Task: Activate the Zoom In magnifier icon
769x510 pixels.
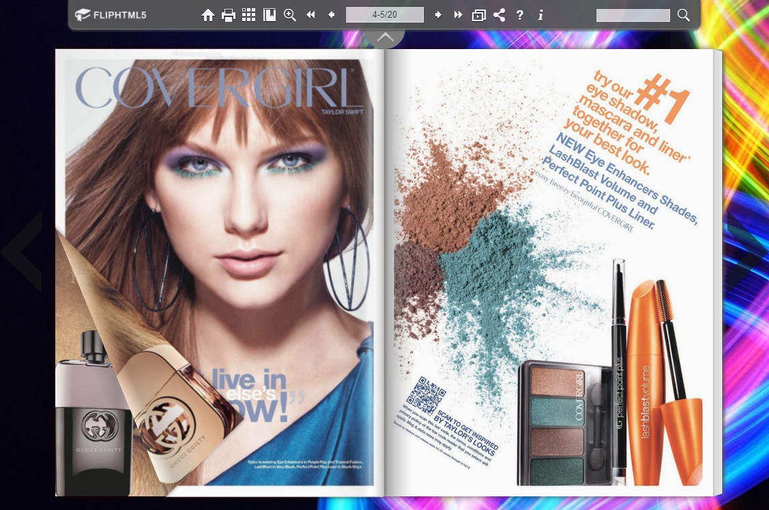Action: [290, 14]
